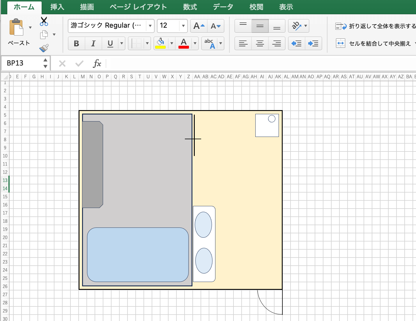The image size is (416, 321).
Task: Center text horizontally
Action: pos(260,44)
